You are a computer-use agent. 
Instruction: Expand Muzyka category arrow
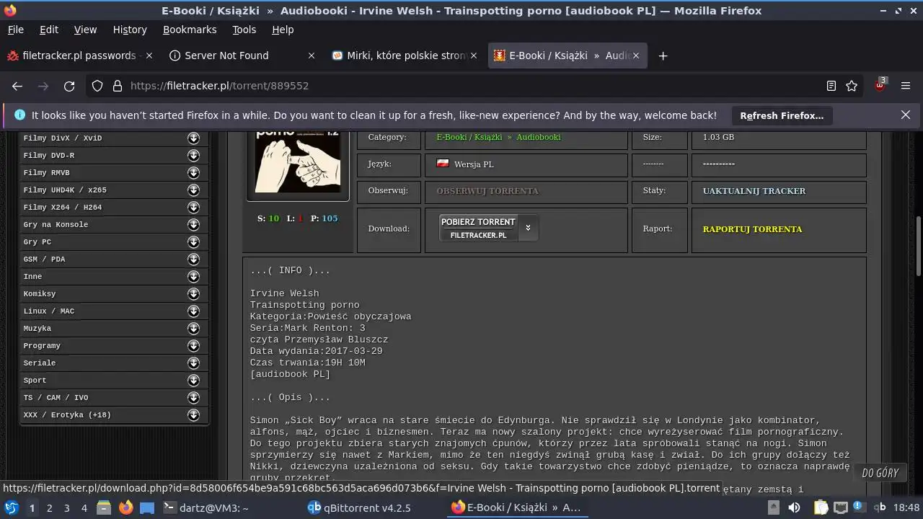coord(193,328)
